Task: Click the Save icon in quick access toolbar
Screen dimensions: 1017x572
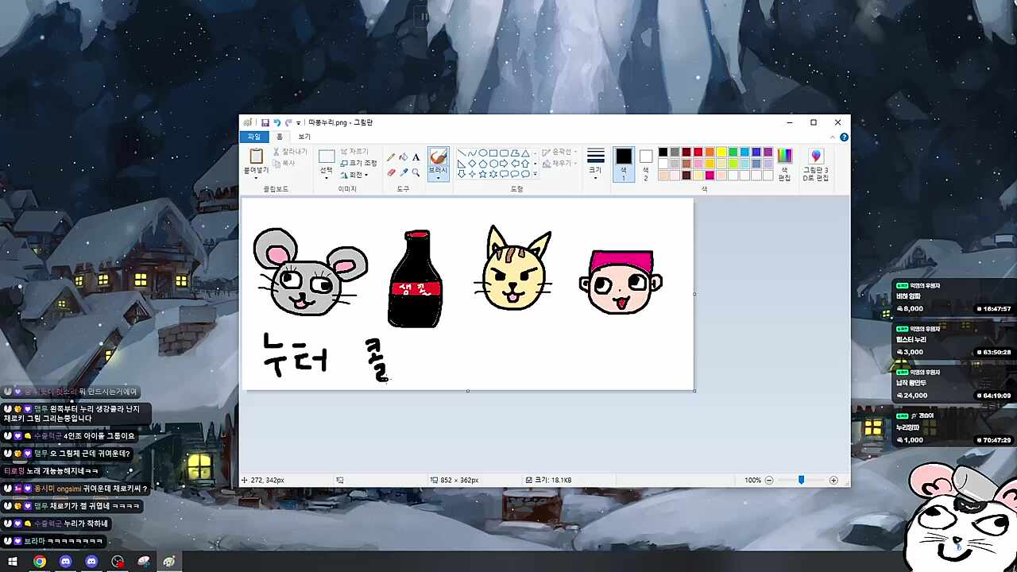Action: pos(265,122)
